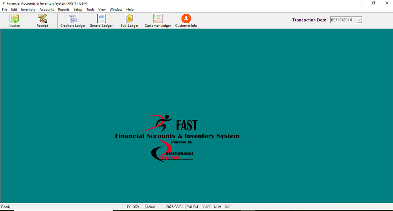Screen dimensions: 393x211
Task: Open the Setup menu
Action: tap(78, 9)
